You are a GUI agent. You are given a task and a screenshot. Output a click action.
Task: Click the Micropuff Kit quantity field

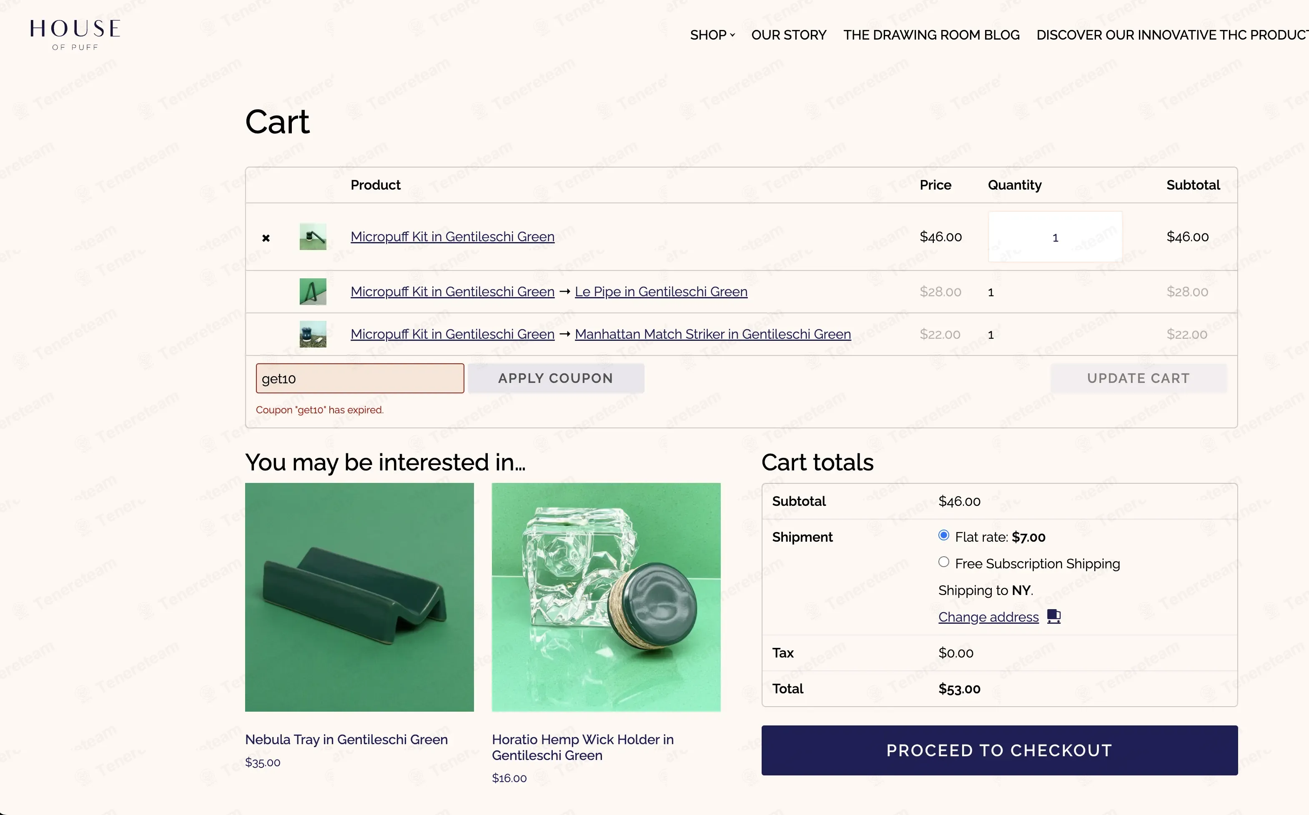click(x=1055, y=237)
